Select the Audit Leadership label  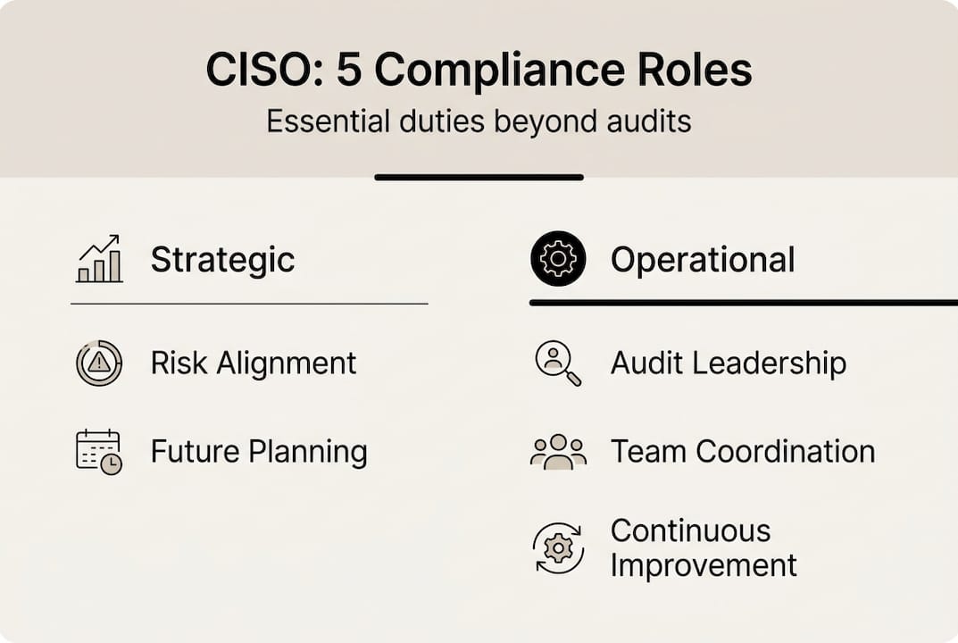pyautogui.click(x=728, y=363)
